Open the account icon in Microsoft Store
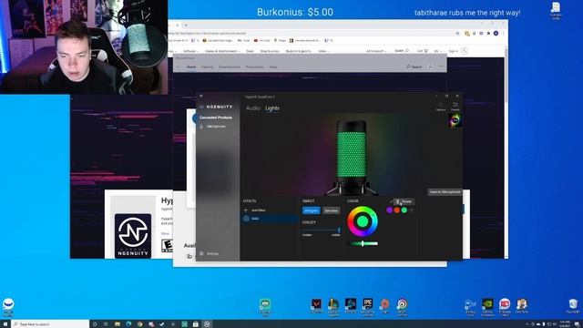Viewport: 583px width, 328px height. (430, 67)
